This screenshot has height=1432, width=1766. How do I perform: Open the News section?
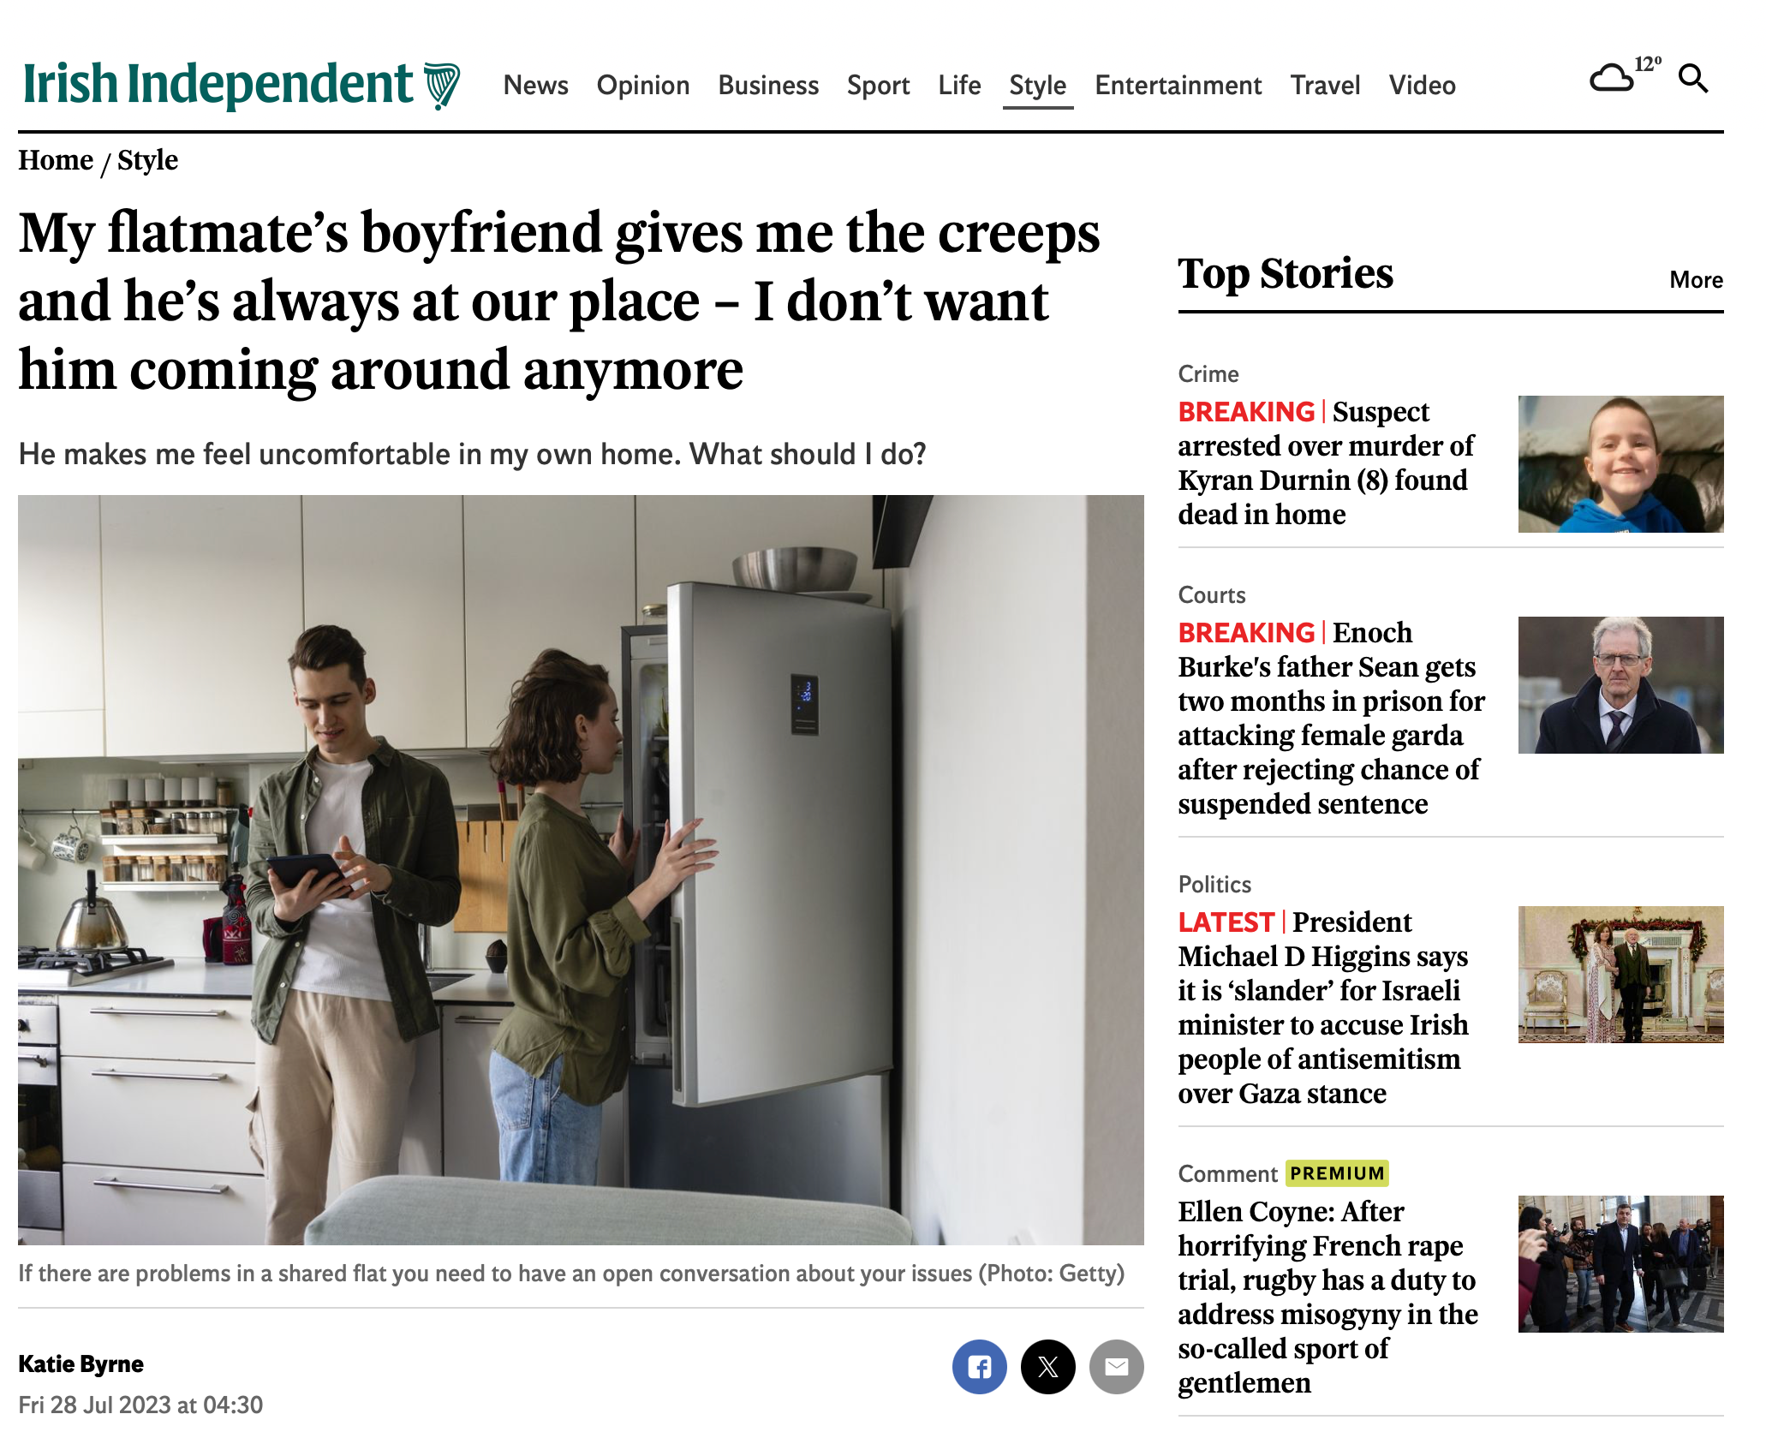pos(536,85)
